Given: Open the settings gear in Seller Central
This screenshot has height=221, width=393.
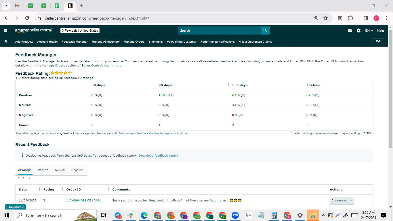Looking at the screenshot, I should (x=359, y=31).
